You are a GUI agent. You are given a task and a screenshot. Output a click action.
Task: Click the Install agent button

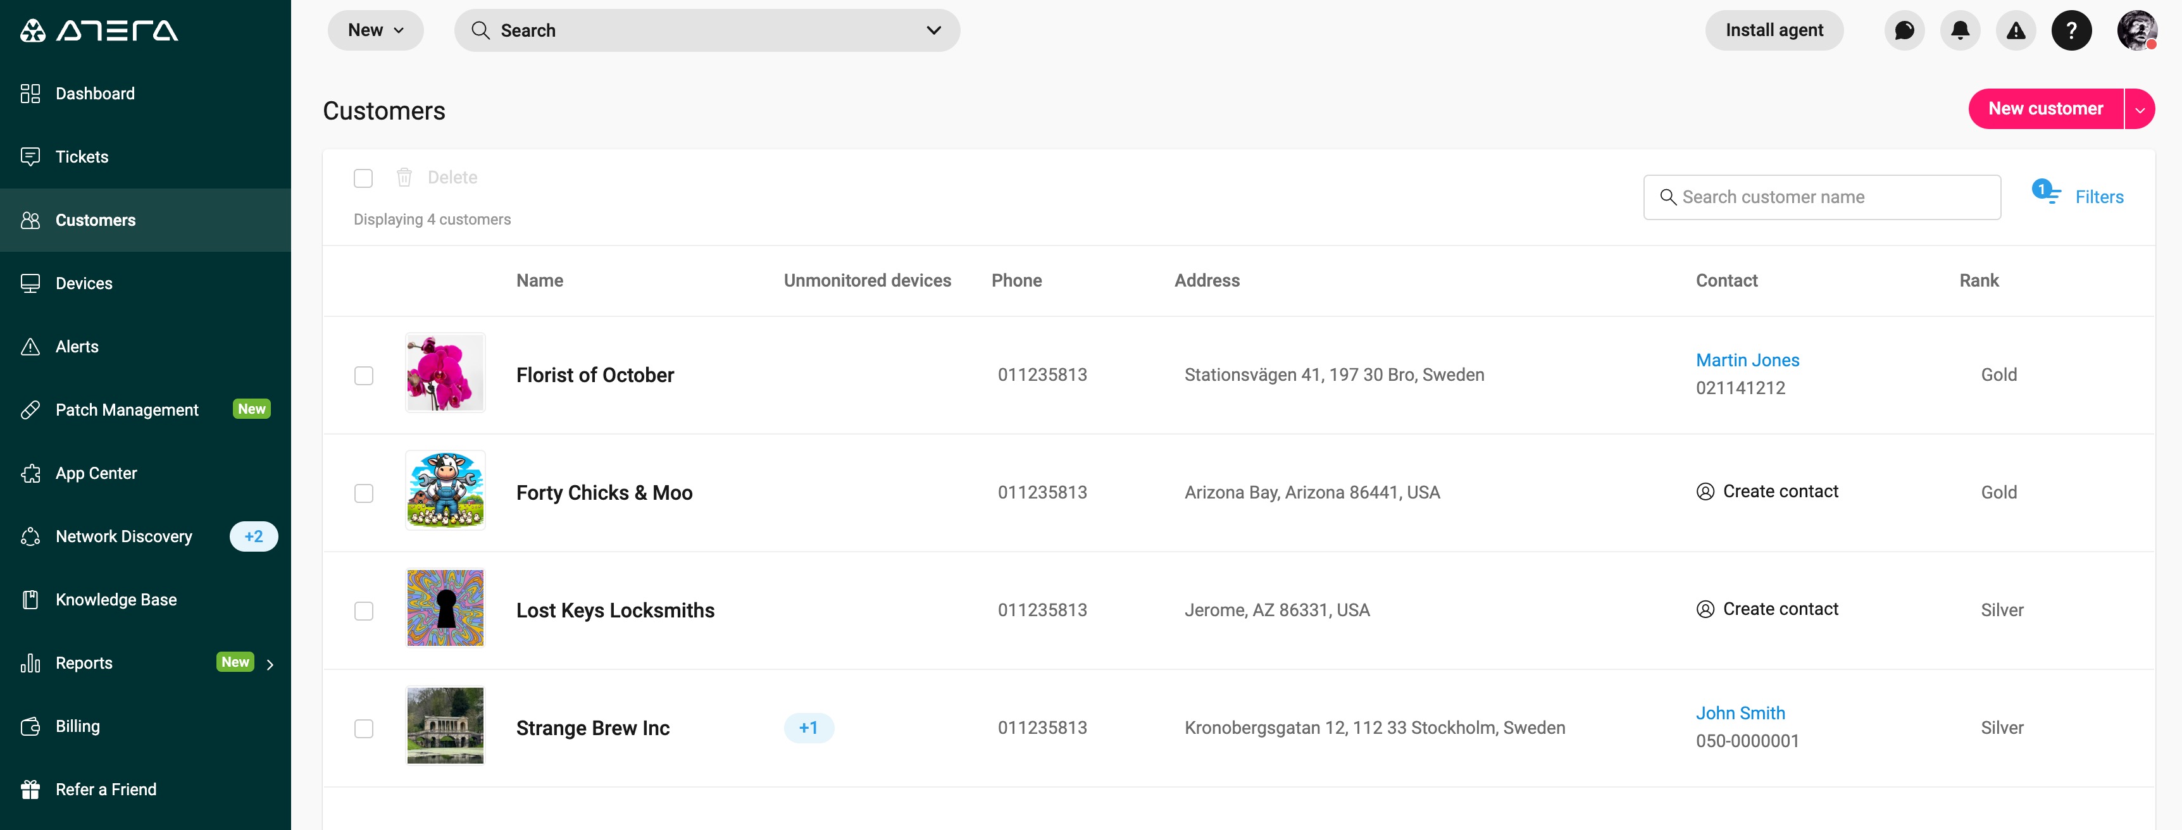[1774, 30]
